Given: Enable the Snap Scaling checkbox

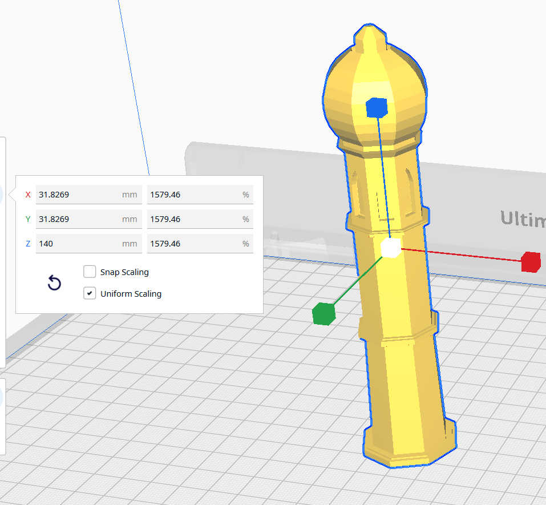Looking at the screenshot, I should point(90,272).
